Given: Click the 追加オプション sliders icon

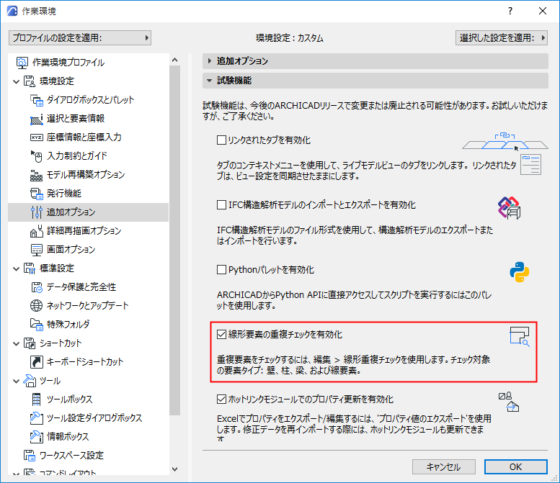Looking at the screenshot, I should tap(37, 212).
